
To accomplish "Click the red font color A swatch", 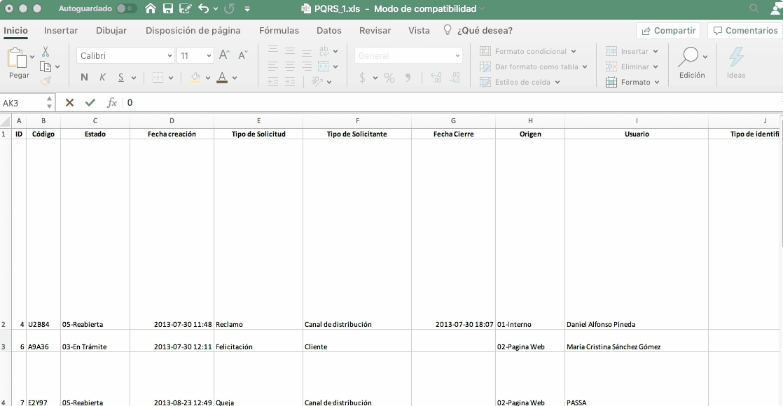I will pos(222,78).
